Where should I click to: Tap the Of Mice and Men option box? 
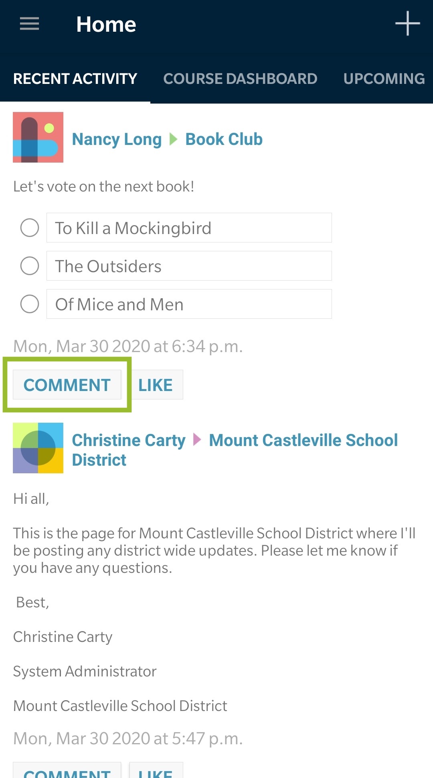(x=189, y=304)
